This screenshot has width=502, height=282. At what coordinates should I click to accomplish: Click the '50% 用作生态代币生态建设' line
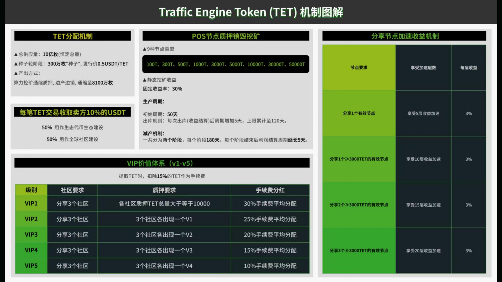[x=72, y=127]
